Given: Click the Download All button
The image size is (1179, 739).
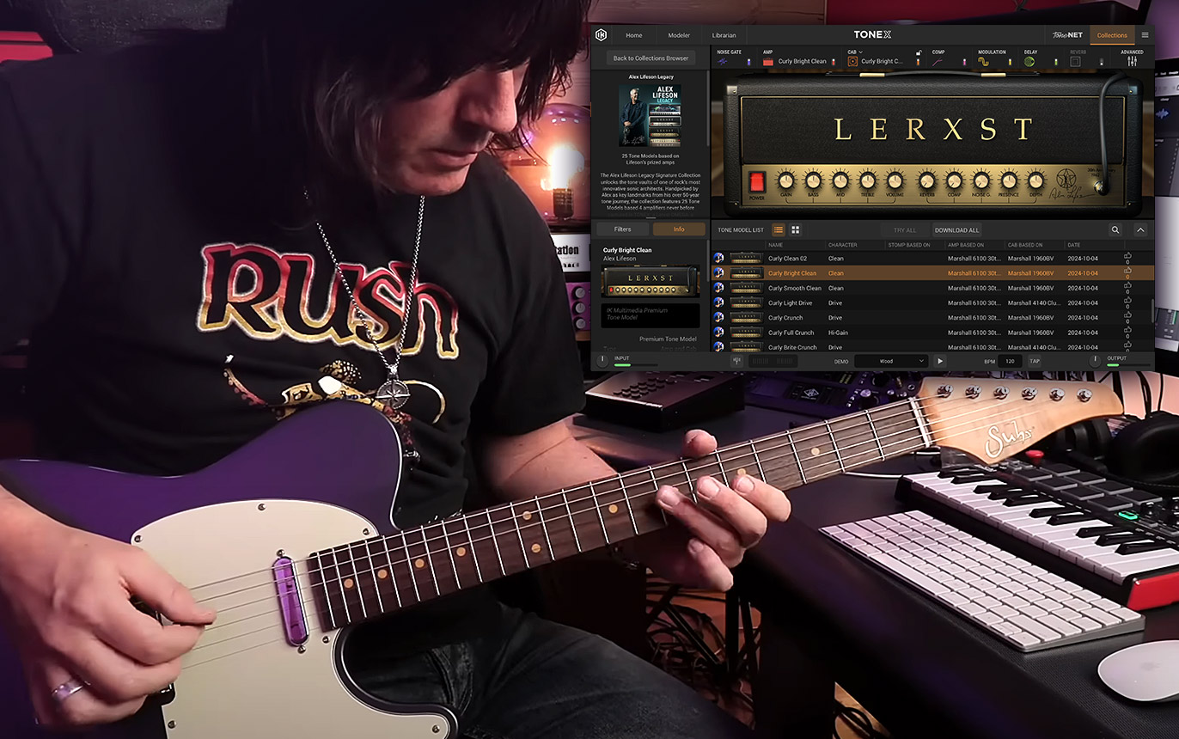Looking at the screenshot, I should [956, 230].
